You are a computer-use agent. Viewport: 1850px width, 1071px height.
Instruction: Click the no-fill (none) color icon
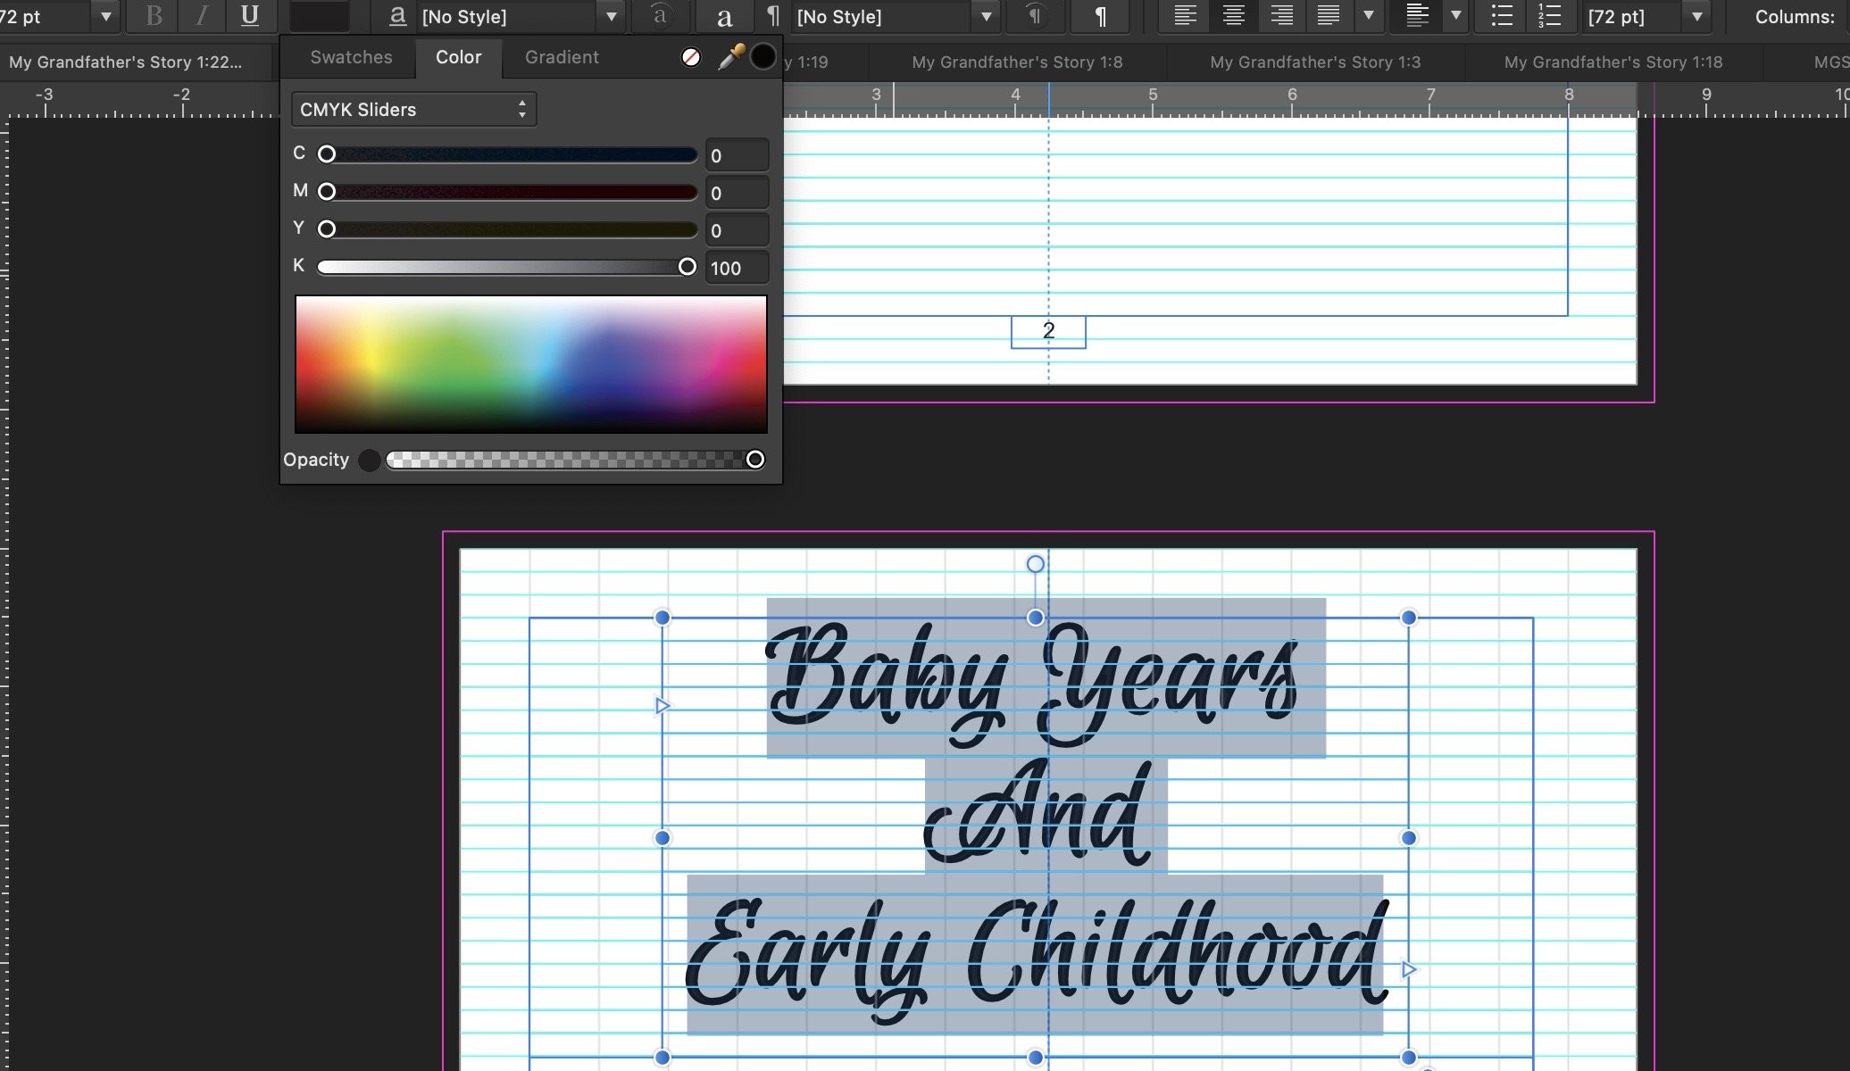(x=690, y=57)
